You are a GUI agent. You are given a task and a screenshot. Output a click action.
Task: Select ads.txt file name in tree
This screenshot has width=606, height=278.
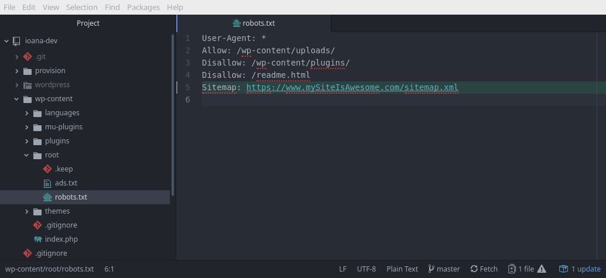[x=66, y=183]
